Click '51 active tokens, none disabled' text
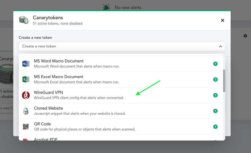The height and width of the screenshot is (153, 251). pos(58,24)
